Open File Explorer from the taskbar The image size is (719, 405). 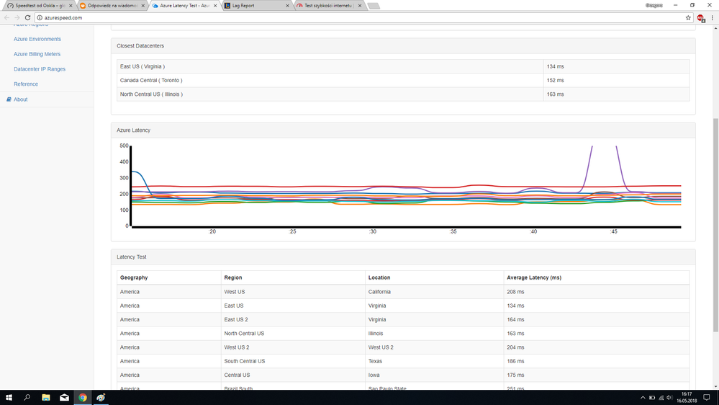point(45,397)
